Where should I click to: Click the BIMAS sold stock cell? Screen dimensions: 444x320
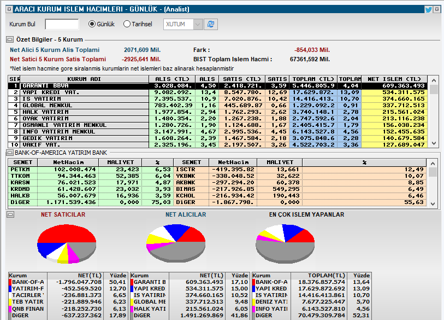point(191,189)
